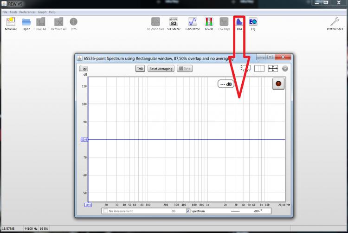Click the 10.0 Hz axis start box
The height and width of the screenshot is (233, 348).
88,205
